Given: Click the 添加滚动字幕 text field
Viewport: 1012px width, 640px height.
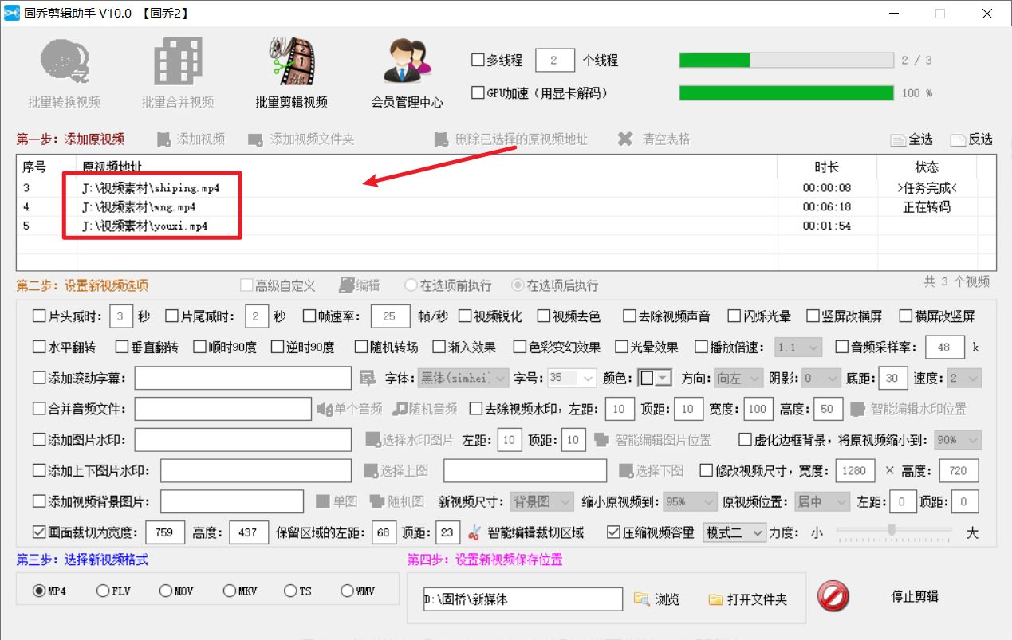Looking at the screenshot, I should 242,378.
